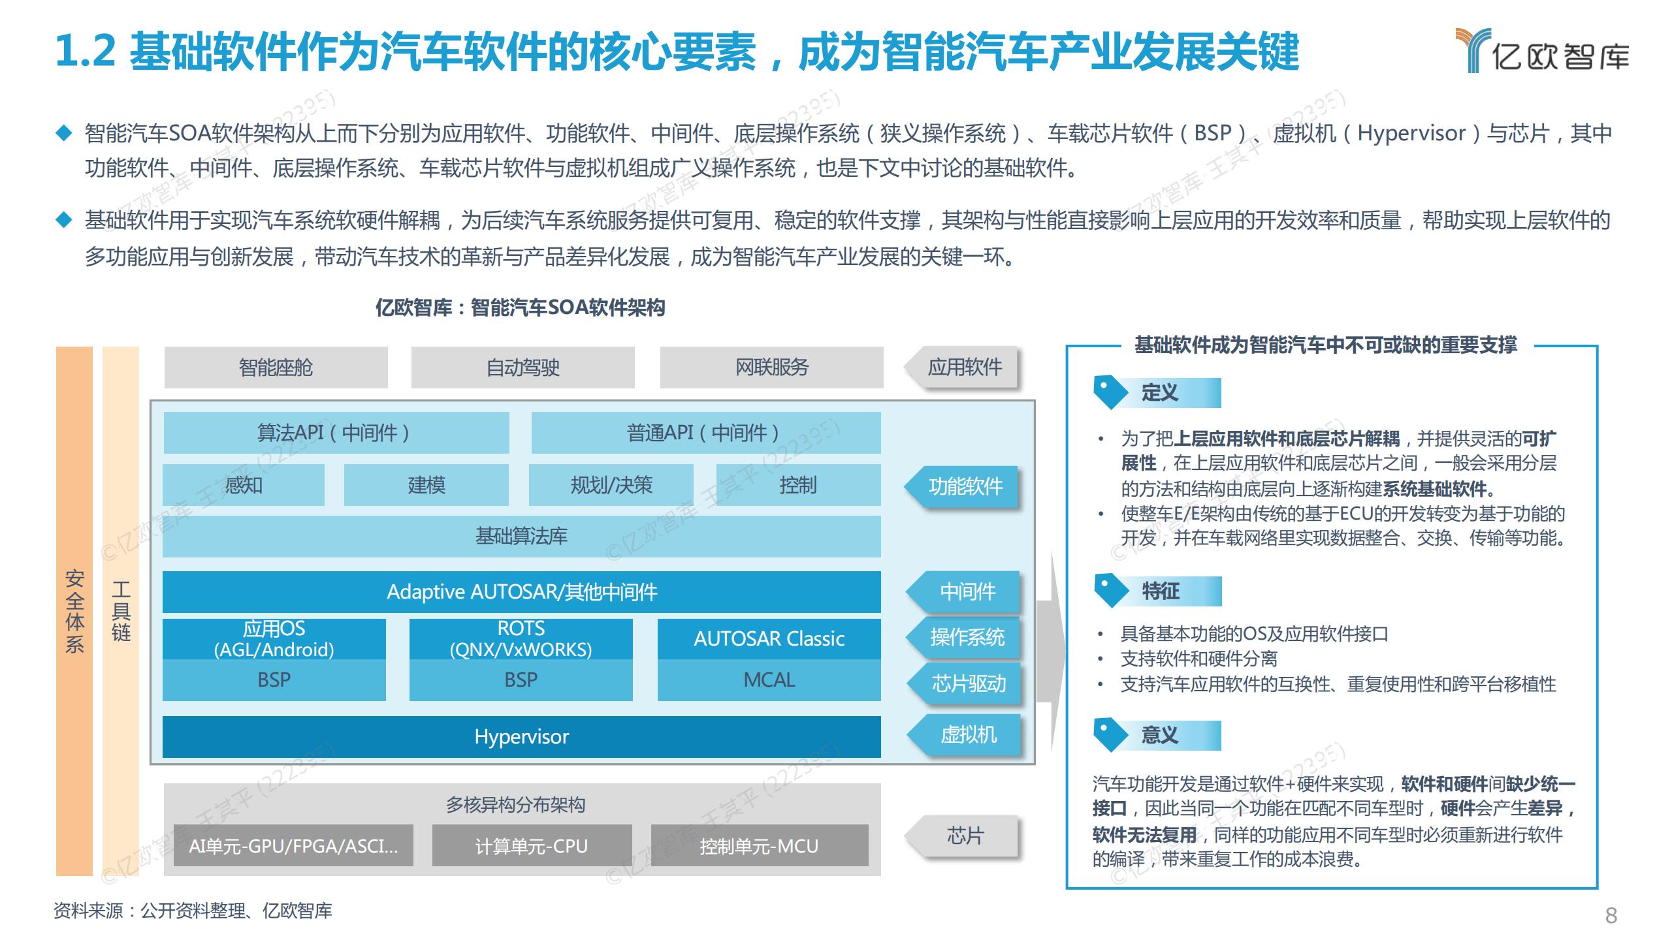Click the MCAL box
The width and height of the screenshot is (1672, 940).
[769, 680]
